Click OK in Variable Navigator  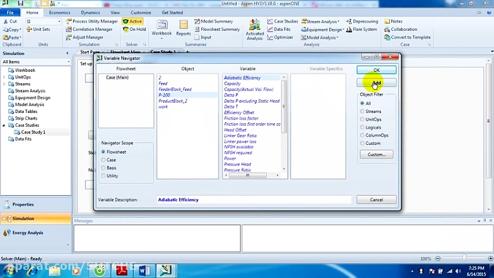point(377,70)
